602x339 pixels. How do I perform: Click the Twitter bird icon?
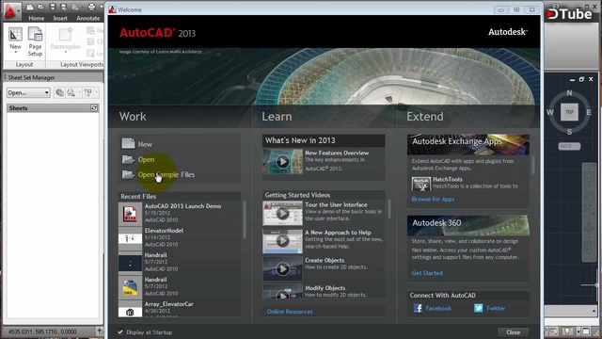pyautogui.click(x=479, y=308)
